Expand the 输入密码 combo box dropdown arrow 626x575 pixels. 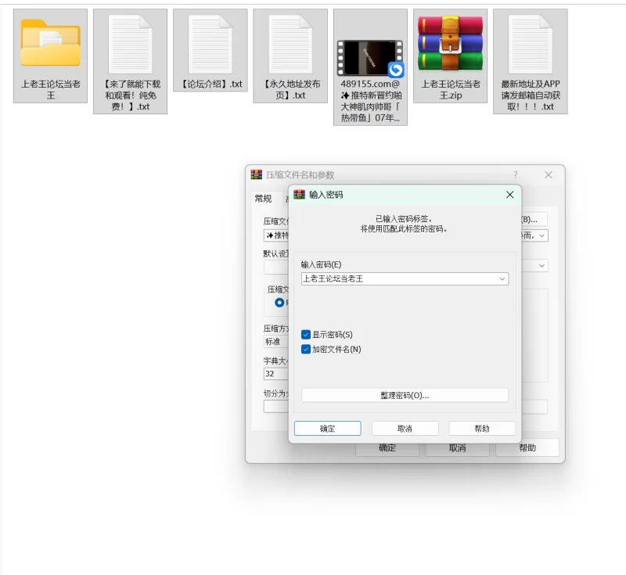(502, 279)
